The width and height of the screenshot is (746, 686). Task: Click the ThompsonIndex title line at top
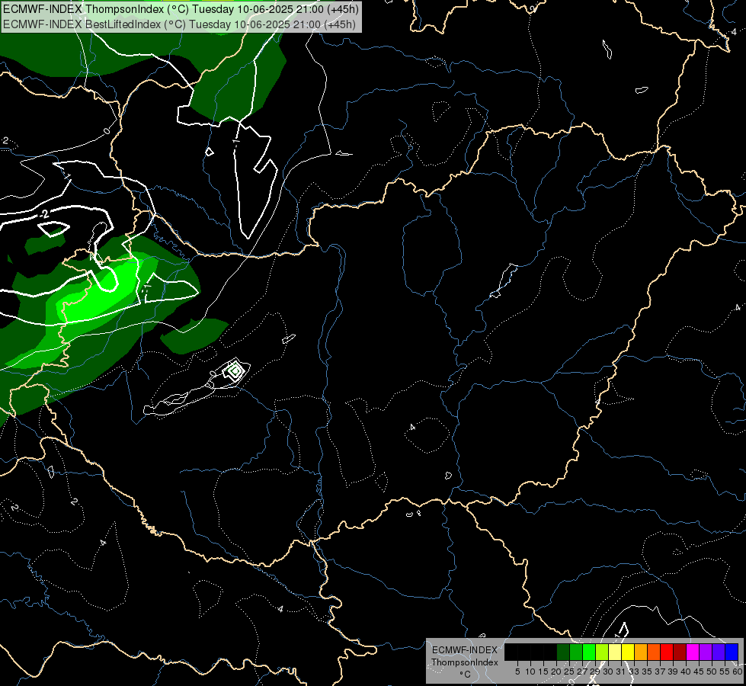[x=181, y=8]
